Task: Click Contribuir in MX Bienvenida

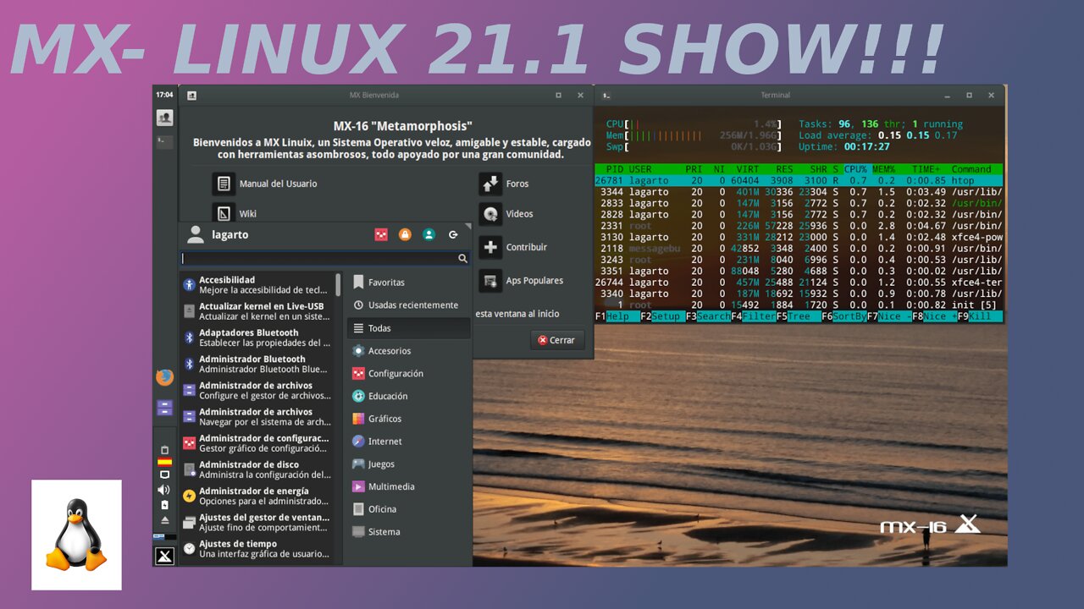Action: coord(513,248)
